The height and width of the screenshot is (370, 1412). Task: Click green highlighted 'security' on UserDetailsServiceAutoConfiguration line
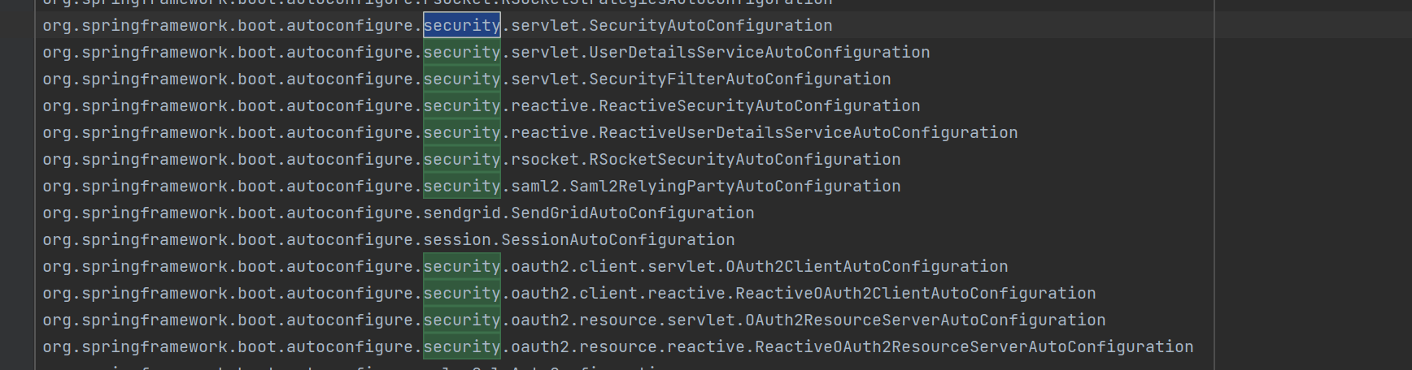coord(462,53)
